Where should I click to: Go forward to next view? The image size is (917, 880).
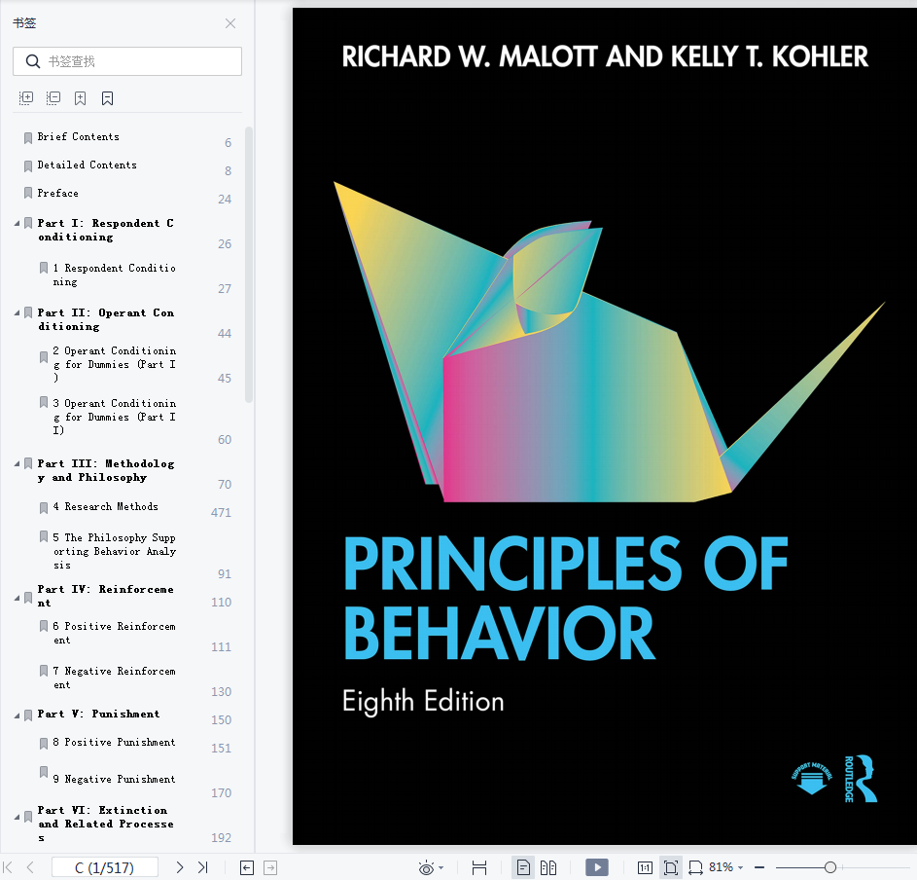270,867
